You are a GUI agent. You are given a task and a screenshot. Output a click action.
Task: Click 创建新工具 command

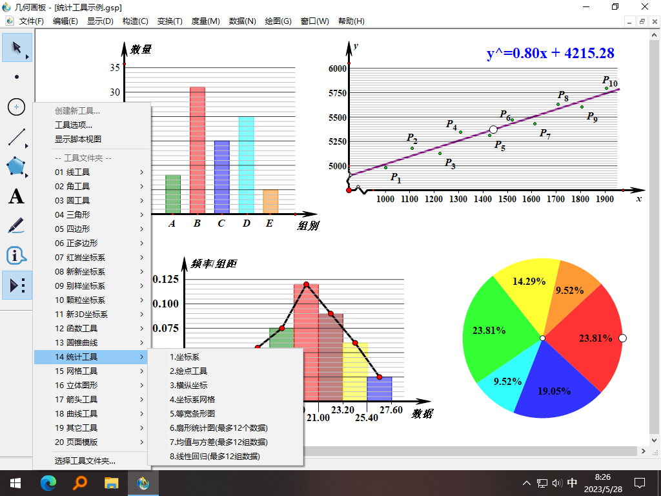pyautogui.click(x=77, y=110)
